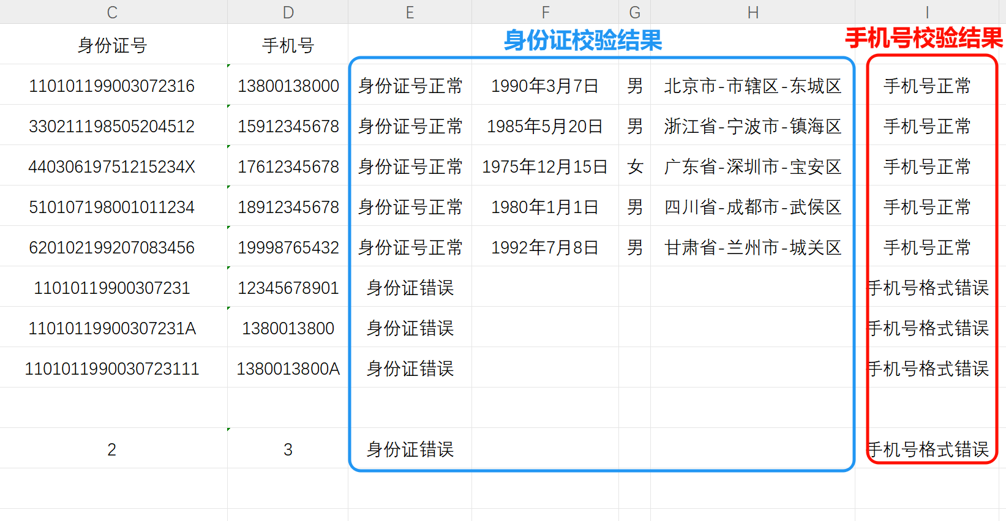Click the 女 gender cell
The width and height of the screenshot is (1006, 521).
[635, 166]
